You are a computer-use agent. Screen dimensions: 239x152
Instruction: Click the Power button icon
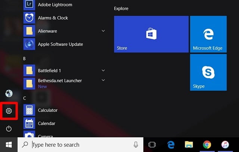click(x=9, y=129)
